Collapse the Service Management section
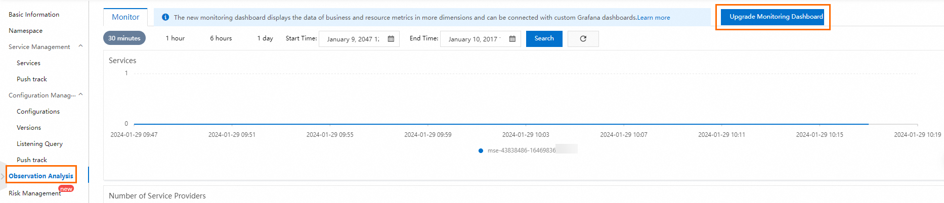This screenshot has height=203, width=944. click(x=80, y=46)
